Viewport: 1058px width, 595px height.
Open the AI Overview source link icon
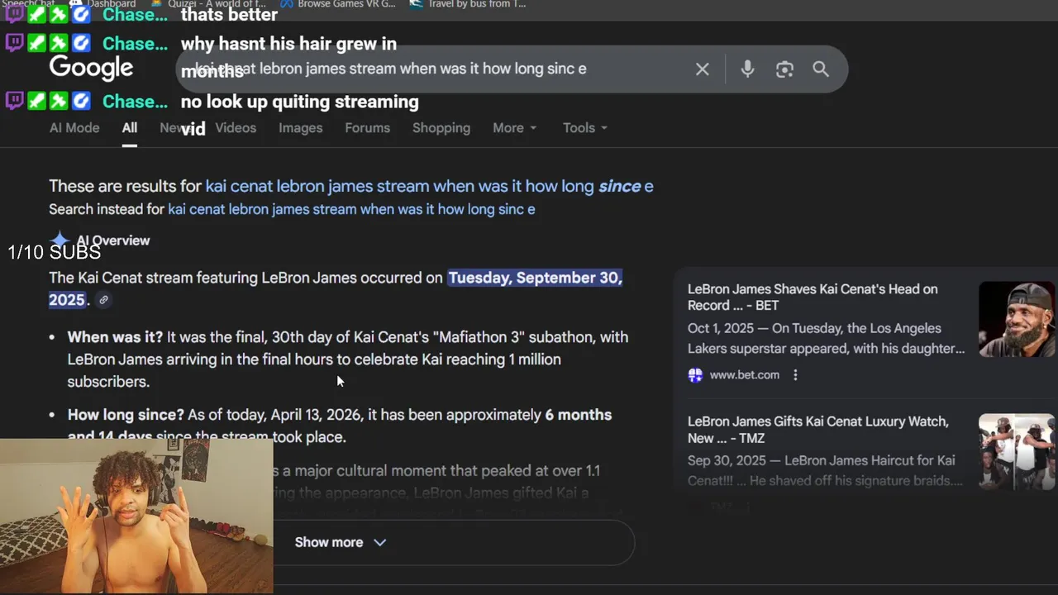(x=103, y=300)
